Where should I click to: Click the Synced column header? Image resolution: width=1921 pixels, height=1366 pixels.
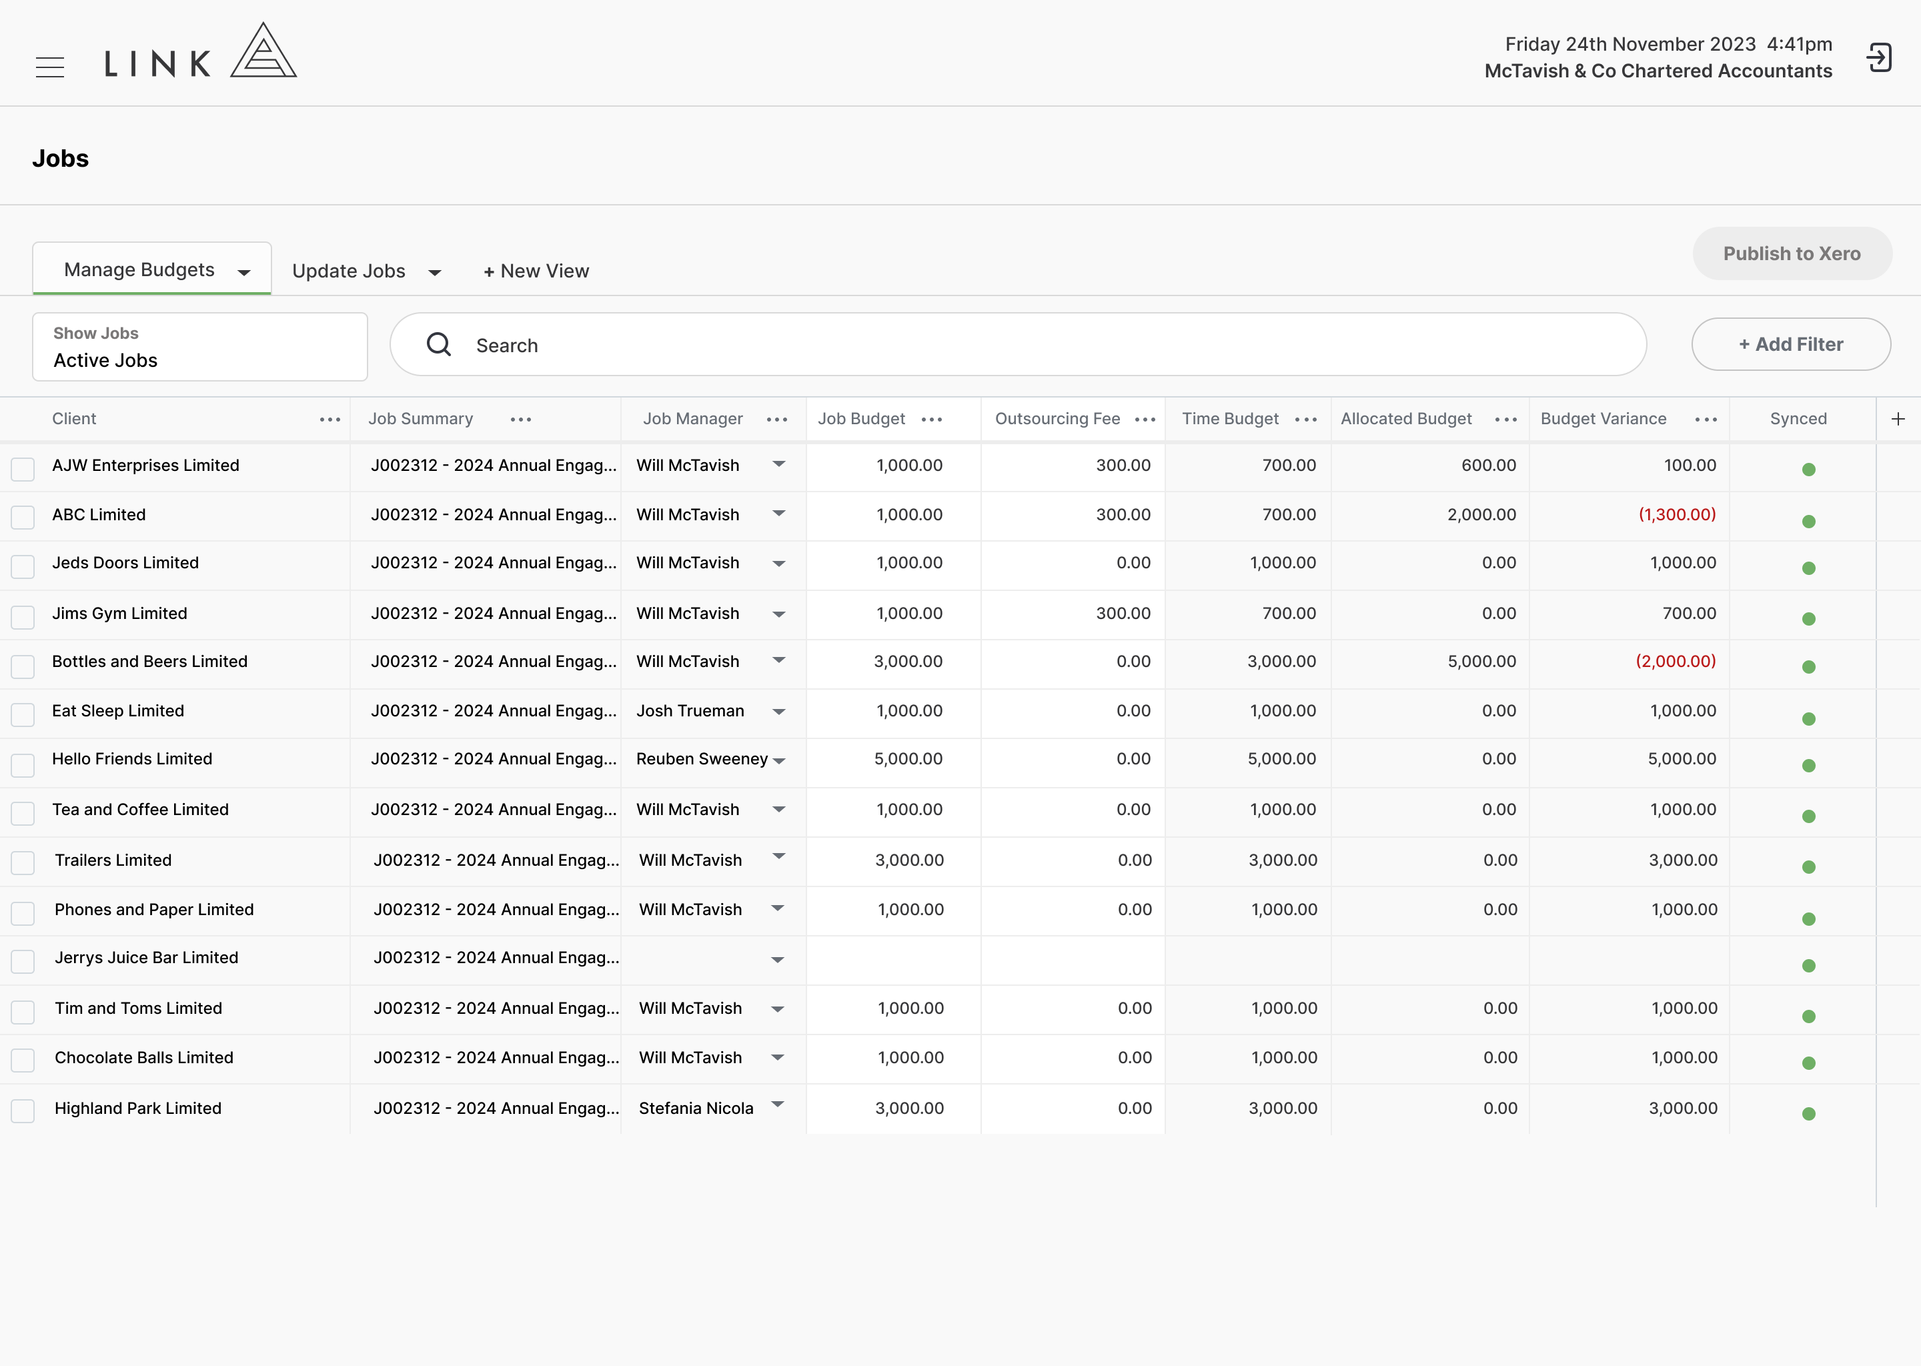click(1798, 419)
